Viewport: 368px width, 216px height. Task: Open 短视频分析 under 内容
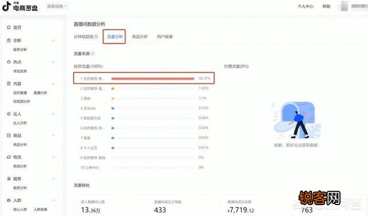(22, 101)
